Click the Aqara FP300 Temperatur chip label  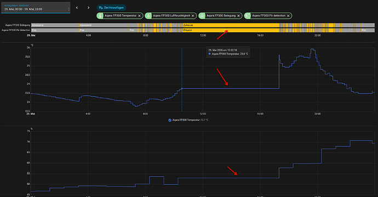[x=121, y=16]
